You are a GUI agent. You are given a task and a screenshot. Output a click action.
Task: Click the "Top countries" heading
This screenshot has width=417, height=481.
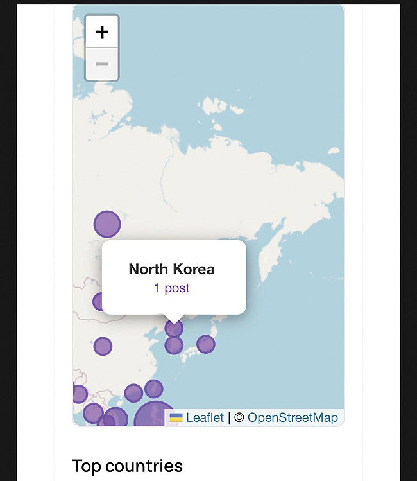128,466
